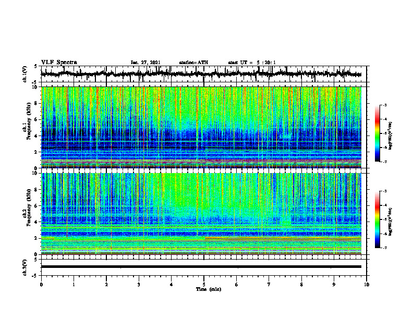Click the "station=ATH" header label
The height and width of the screenshot is (319, 413).
coord(193,63)
